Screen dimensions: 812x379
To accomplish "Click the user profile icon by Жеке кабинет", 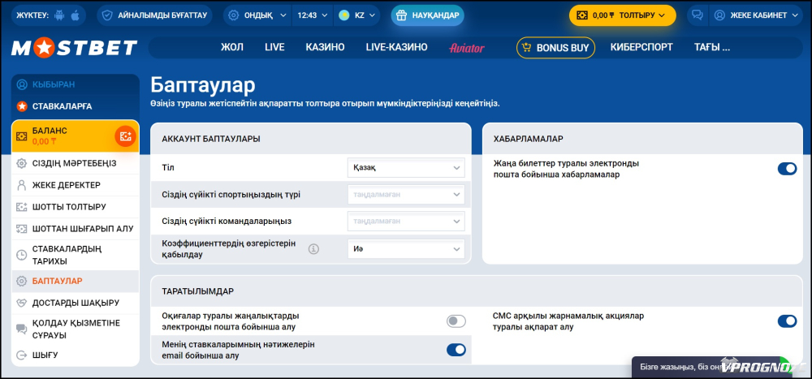I will coord(719,15).
